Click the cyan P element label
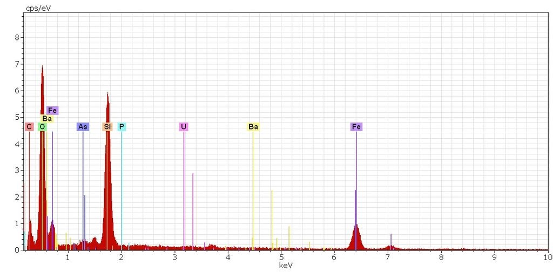This screenshot has width=553, height=272. point(122,127)
